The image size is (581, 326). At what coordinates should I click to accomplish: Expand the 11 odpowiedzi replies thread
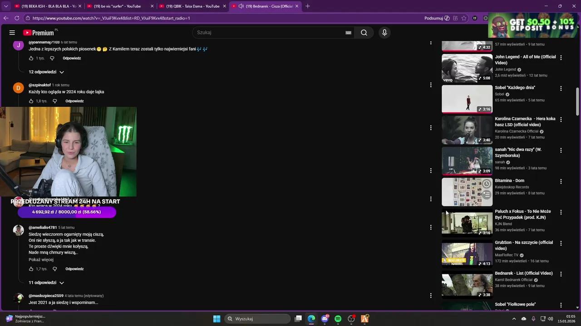coord(46,282)
